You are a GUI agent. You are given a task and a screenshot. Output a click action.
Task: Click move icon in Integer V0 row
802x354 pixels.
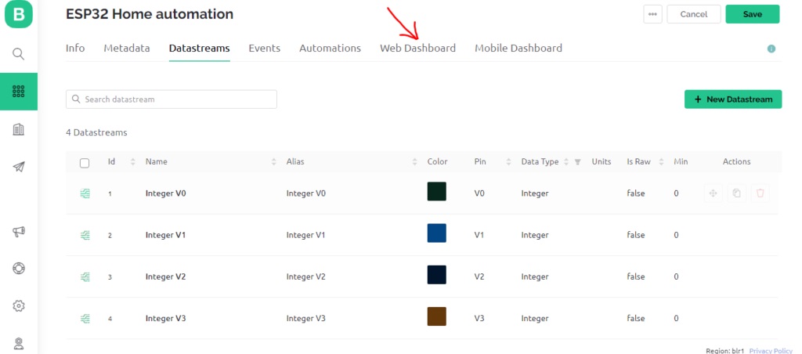713,193
